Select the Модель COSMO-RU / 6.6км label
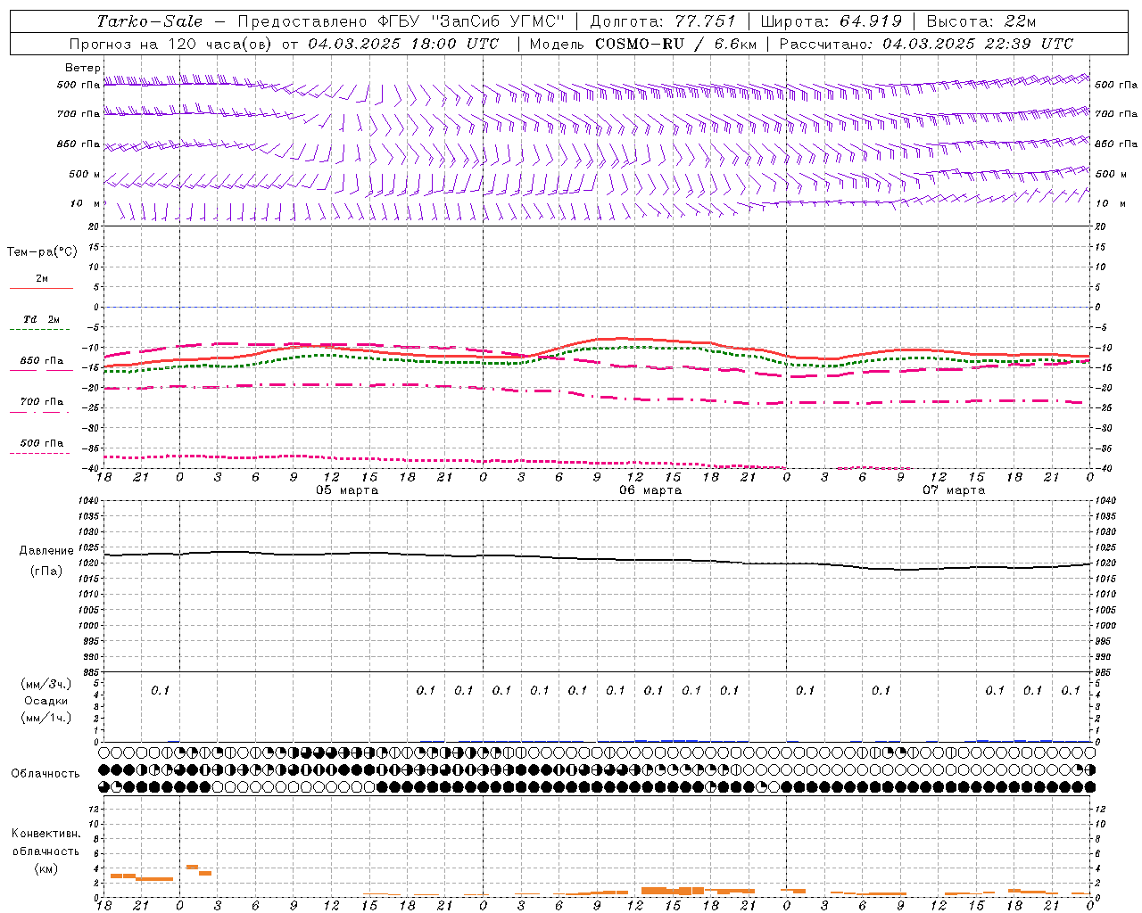The height and width of the screenshot is (913, 1142). pos(642,44)
